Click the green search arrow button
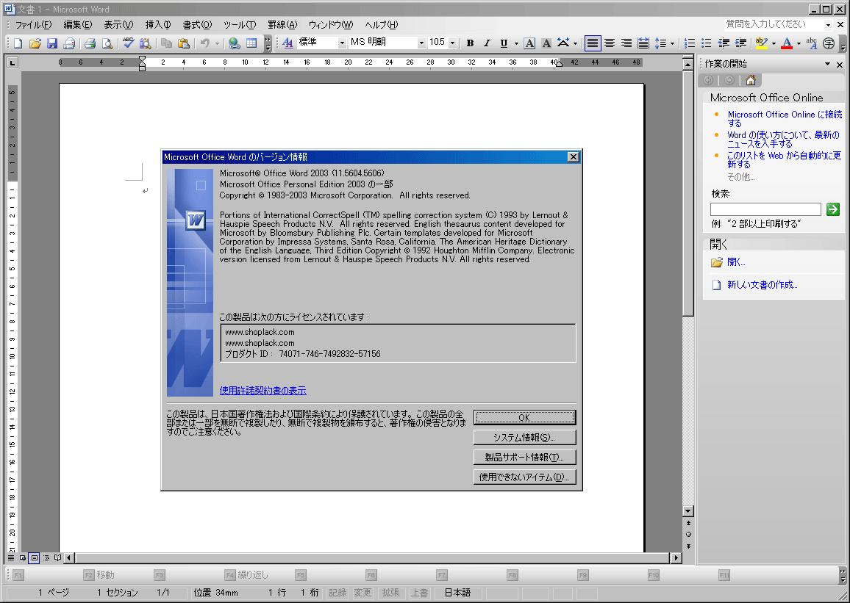 [x=832, y=209]
